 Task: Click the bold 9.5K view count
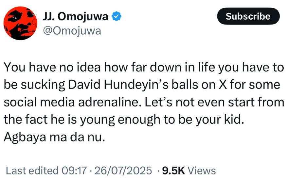173,170
